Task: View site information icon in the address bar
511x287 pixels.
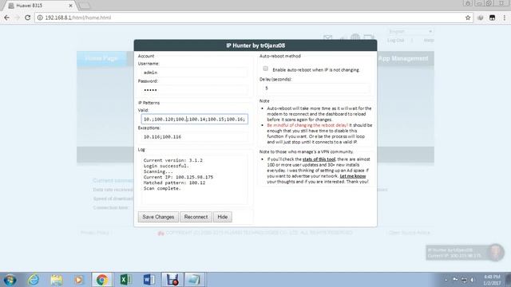Action: pos(40,18)
